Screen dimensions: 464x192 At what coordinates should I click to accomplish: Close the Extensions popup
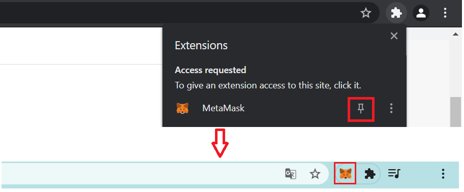pos(394,36)
